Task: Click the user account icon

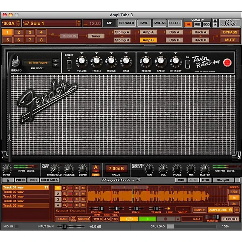Action: tap(215, 21)
